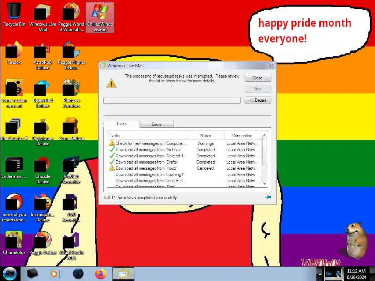The image size is (375, 281).
Task: Select the Insaniquarium Deluxe desktop icon
Action: pos(42,208)
